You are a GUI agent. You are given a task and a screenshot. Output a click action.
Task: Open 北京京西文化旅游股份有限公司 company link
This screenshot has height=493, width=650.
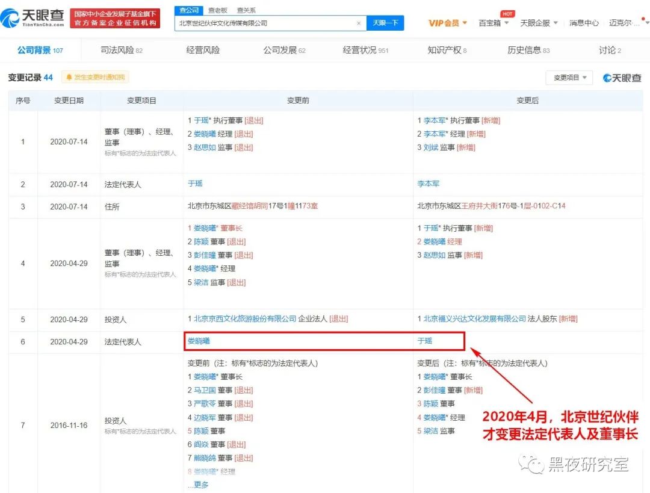[x=245, y=318]
